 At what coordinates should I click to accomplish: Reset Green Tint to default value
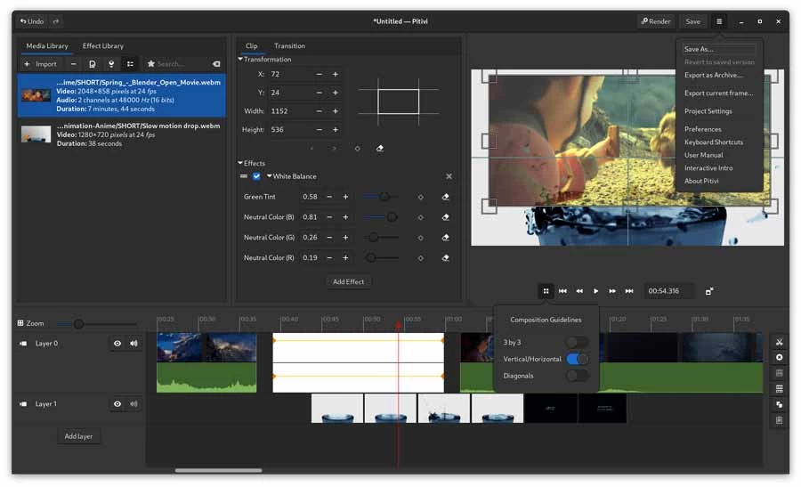click(445, 197)
